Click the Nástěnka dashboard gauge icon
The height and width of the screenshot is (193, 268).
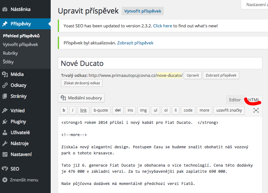[5, 9]
